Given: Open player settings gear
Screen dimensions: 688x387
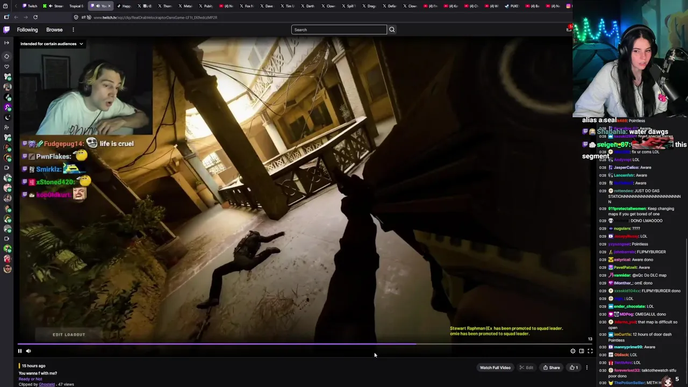Looking at the screenshot, I should (x=573, y=351).
